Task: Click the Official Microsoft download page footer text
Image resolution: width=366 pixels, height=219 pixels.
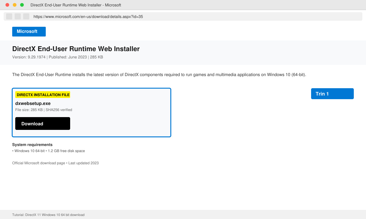Action: pos(56,163)
